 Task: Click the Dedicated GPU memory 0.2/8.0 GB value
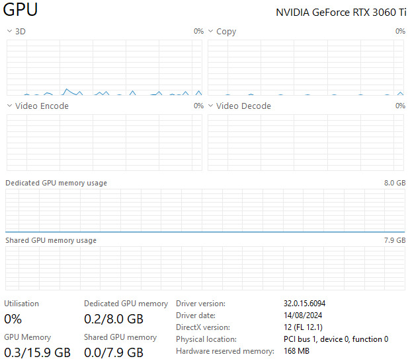click(114, 319)
